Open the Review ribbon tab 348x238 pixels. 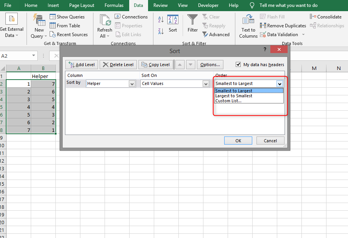(160, 5)
